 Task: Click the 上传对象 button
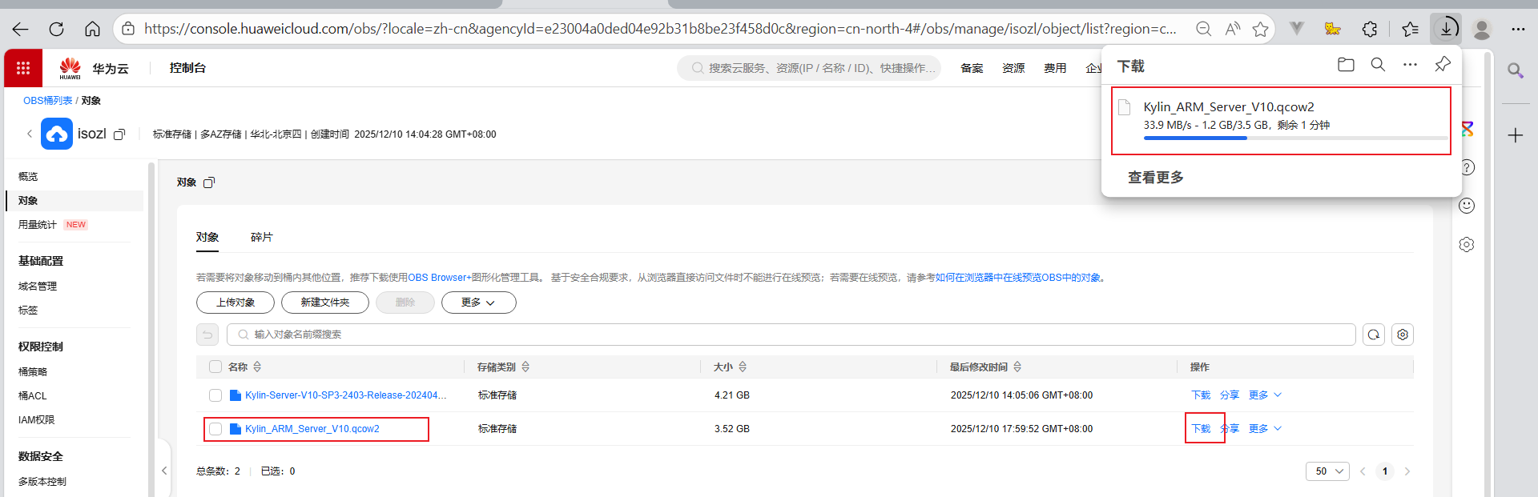point(236,303)
